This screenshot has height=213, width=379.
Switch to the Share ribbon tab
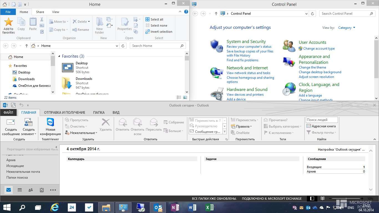[x=40, y=12]
